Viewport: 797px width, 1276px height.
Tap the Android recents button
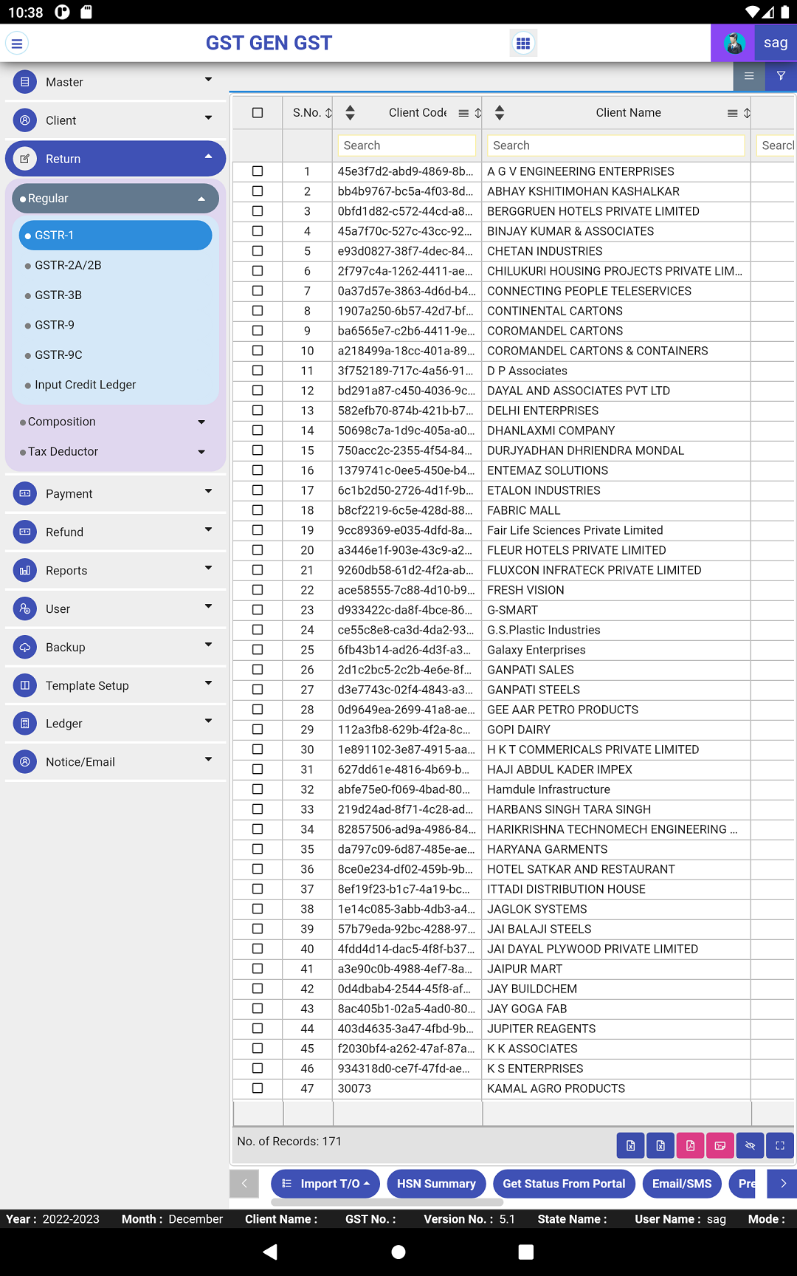(526, 1252)
